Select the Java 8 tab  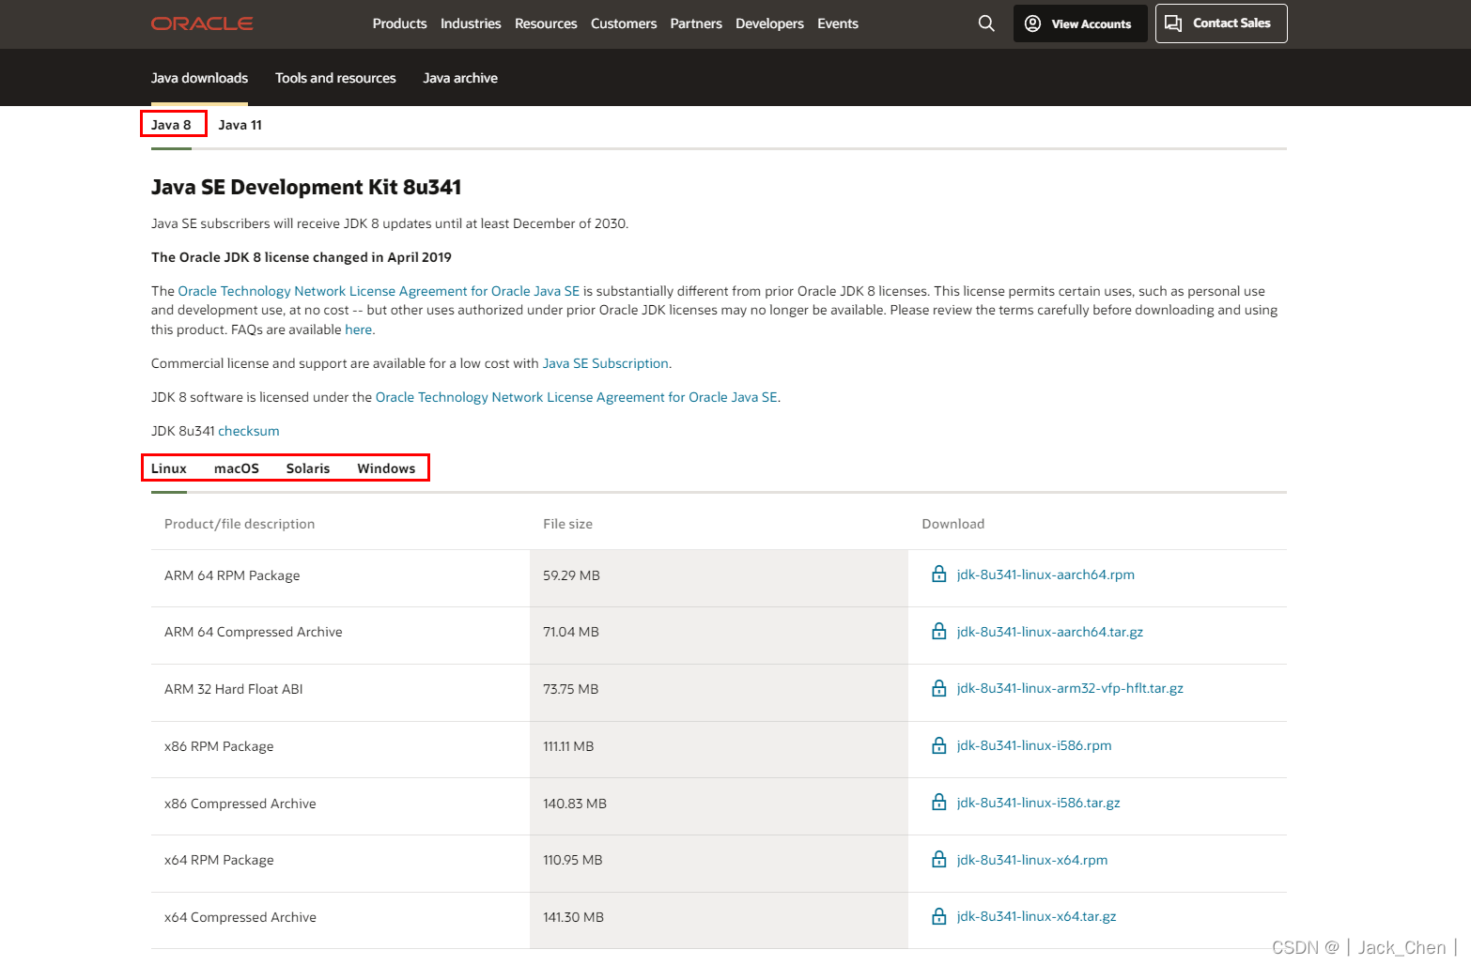171,125
